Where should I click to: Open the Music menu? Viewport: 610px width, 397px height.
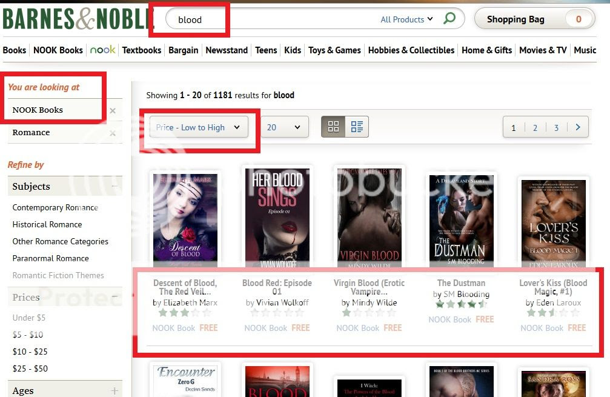point(585,50)
